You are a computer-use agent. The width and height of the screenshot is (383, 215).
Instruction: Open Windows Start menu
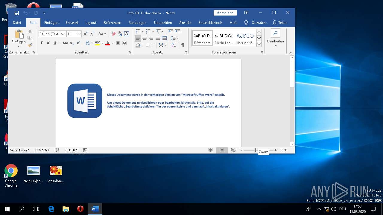point(7,209)
